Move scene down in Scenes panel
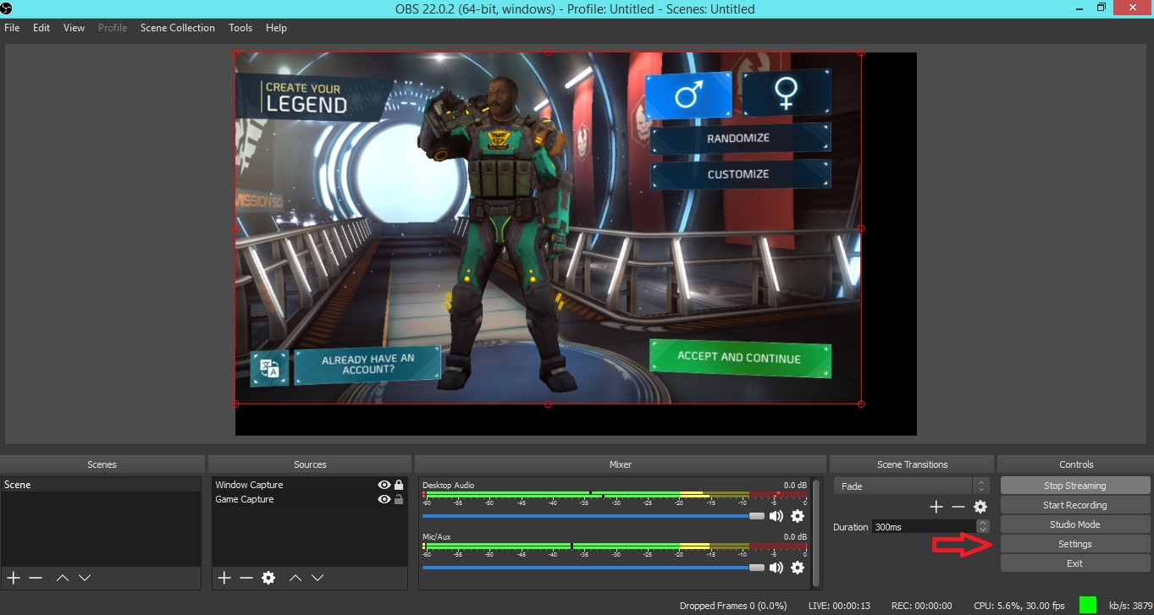The height and width of the screenshot is (615, 1154). pos(85,578)
